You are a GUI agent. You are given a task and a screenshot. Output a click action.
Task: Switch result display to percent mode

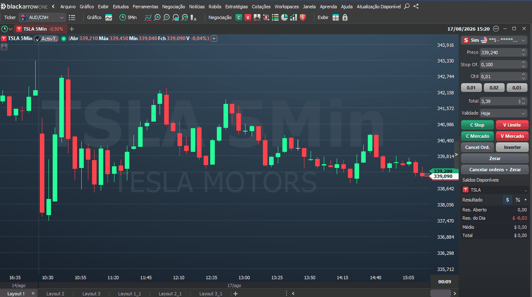(x=517, y=200)
